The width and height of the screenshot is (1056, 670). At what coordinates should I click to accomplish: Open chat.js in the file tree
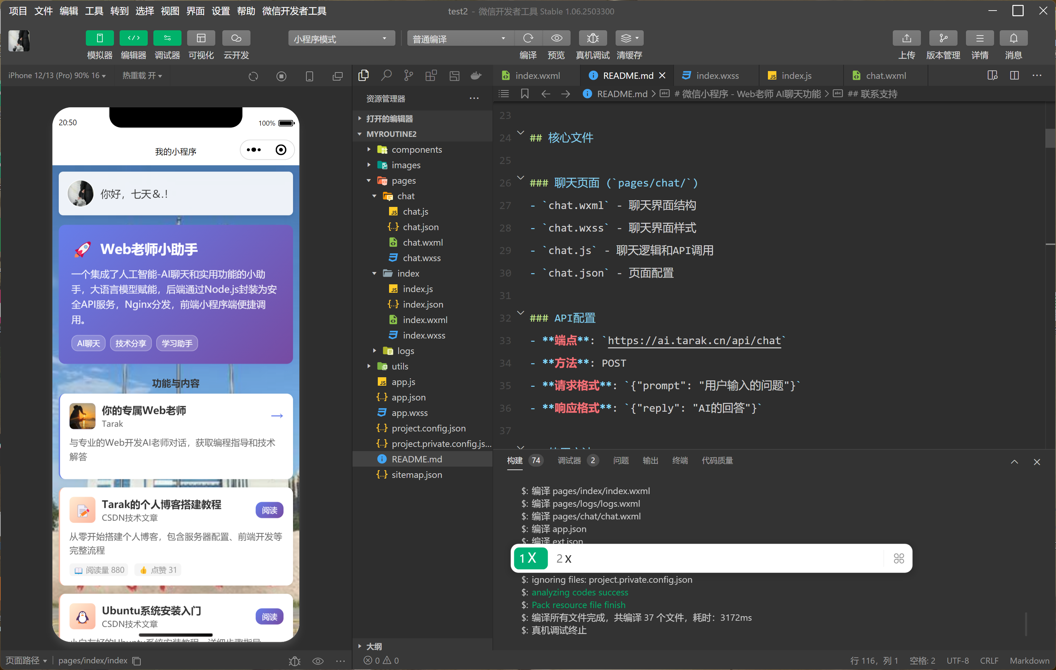point(415,211)
